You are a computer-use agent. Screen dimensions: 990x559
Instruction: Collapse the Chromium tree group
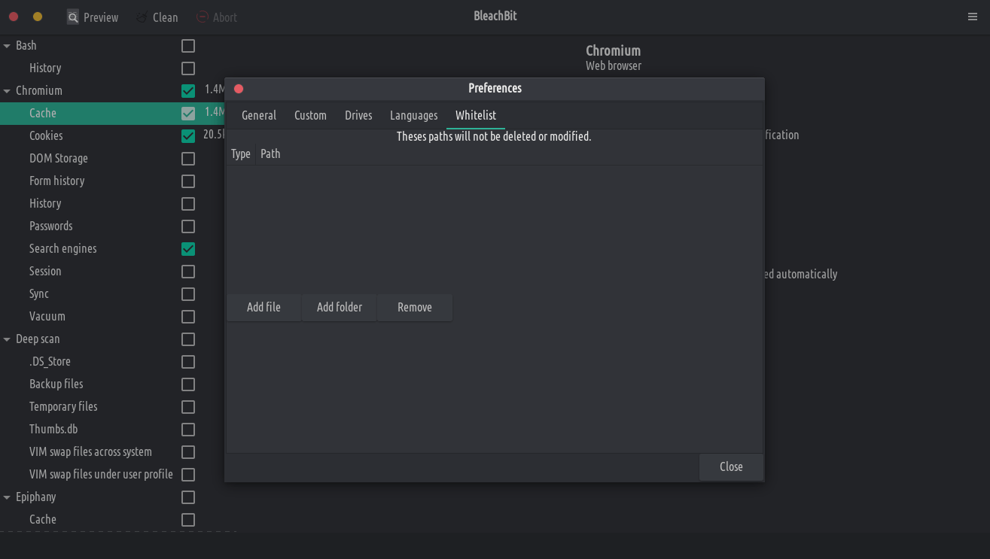coord(7,91)
